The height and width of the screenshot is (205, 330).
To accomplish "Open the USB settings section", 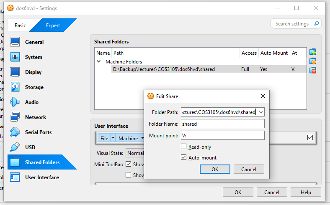I will (30, 147).
